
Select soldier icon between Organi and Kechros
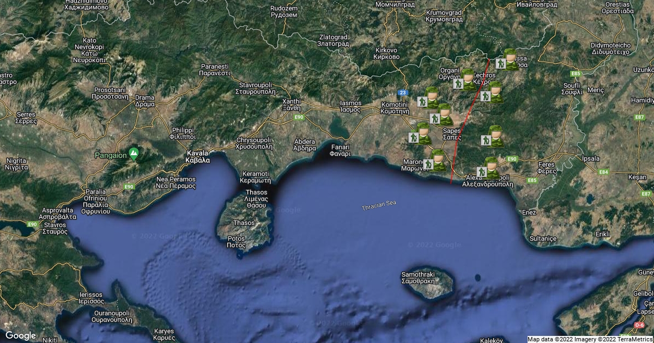click(468, 79)
